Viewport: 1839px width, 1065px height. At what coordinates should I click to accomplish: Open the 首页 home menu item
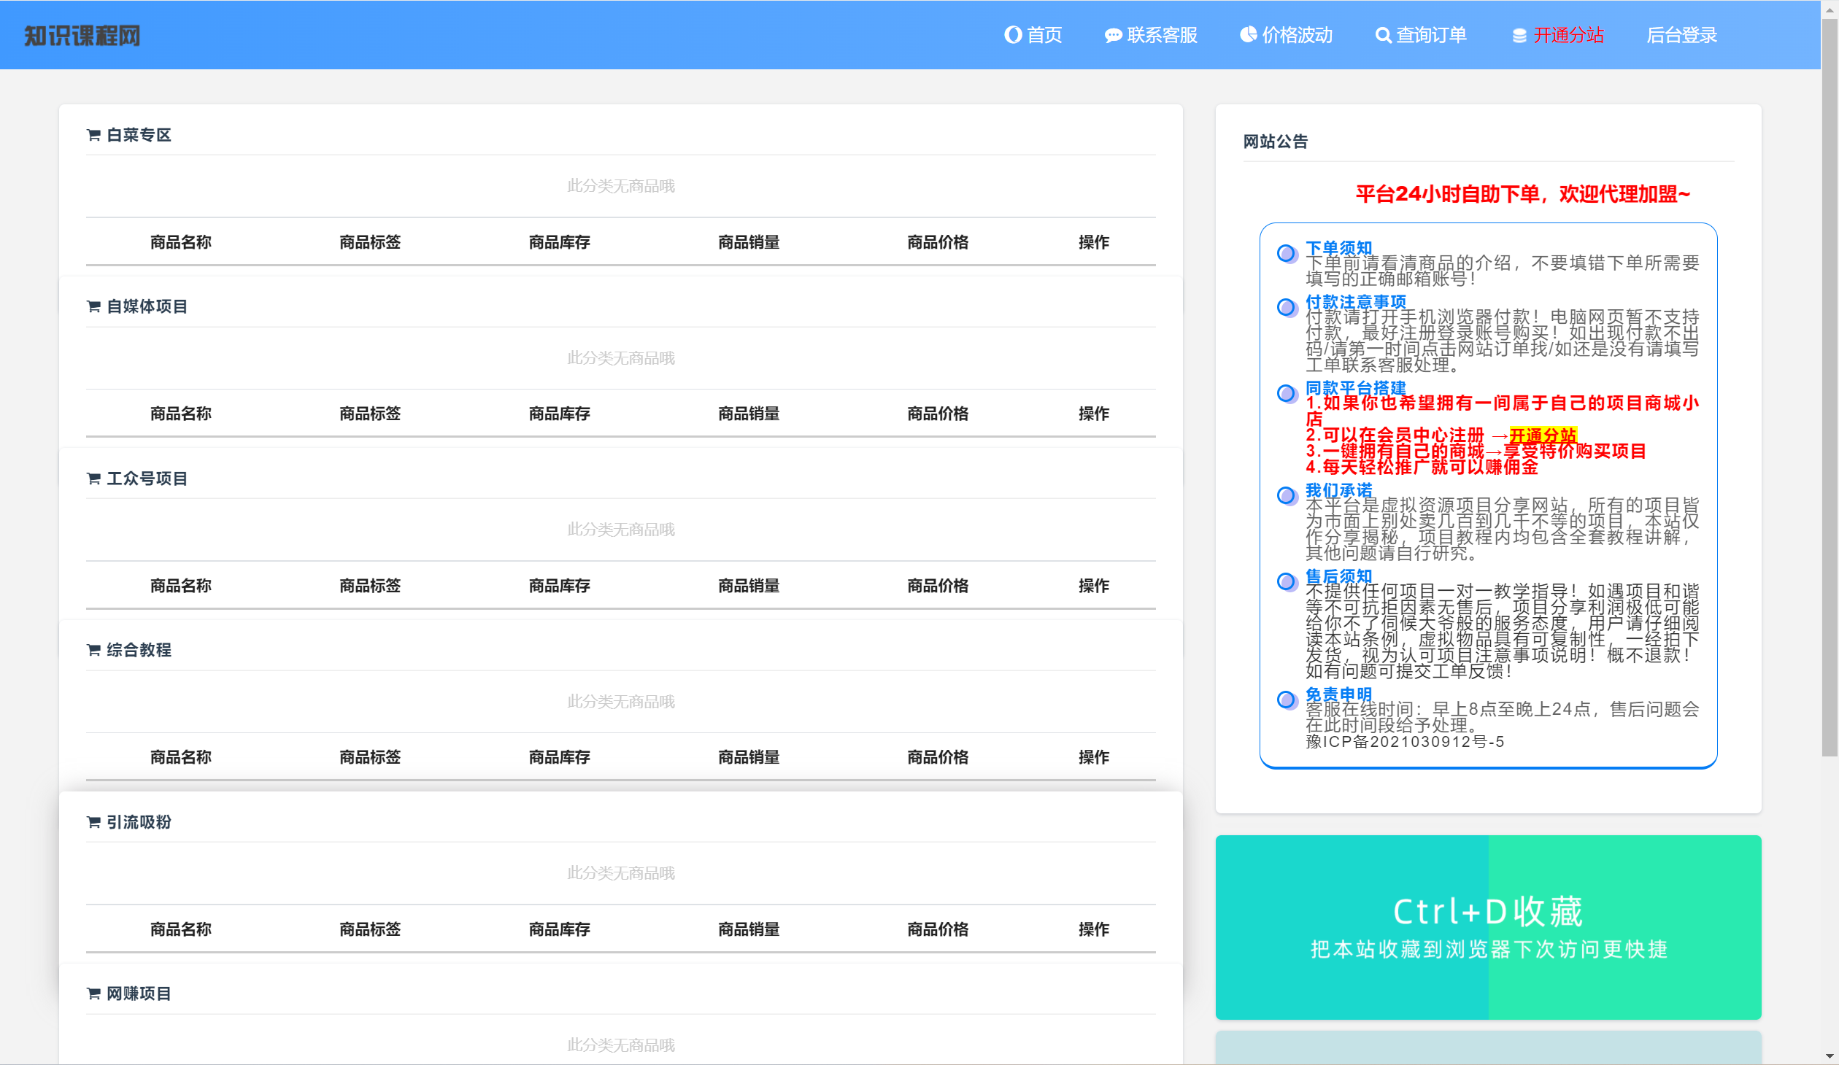pos(1033,35)
